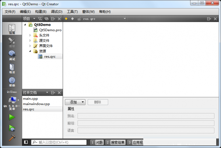Open the Add dropdown button
221x148 pixels.
pos(75,102)
